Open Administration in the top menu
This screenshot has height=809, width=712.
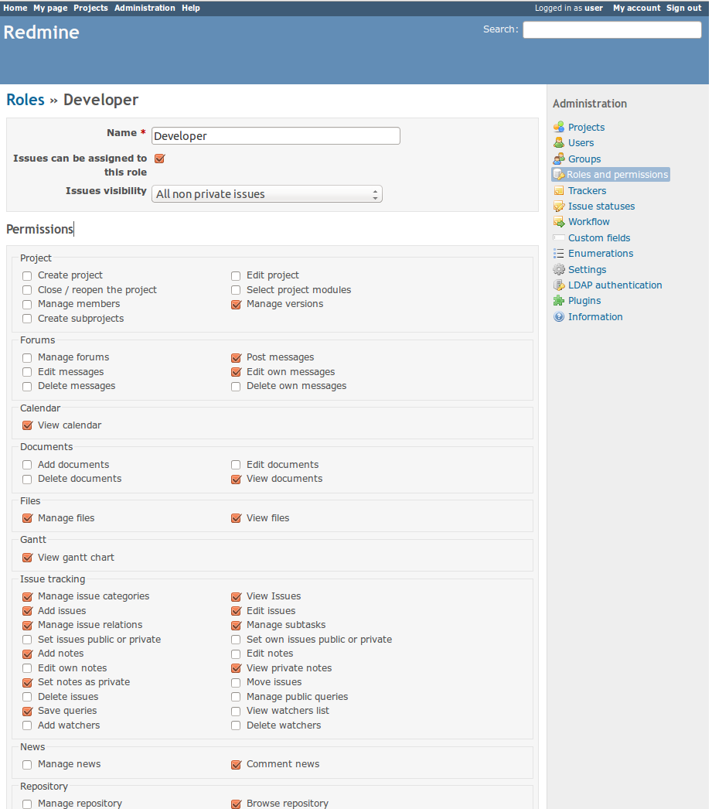point(145,8)
